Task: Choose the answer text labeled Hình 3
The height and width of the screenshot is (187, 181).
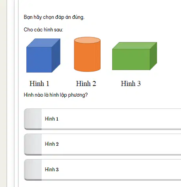Action: [52, 169]
